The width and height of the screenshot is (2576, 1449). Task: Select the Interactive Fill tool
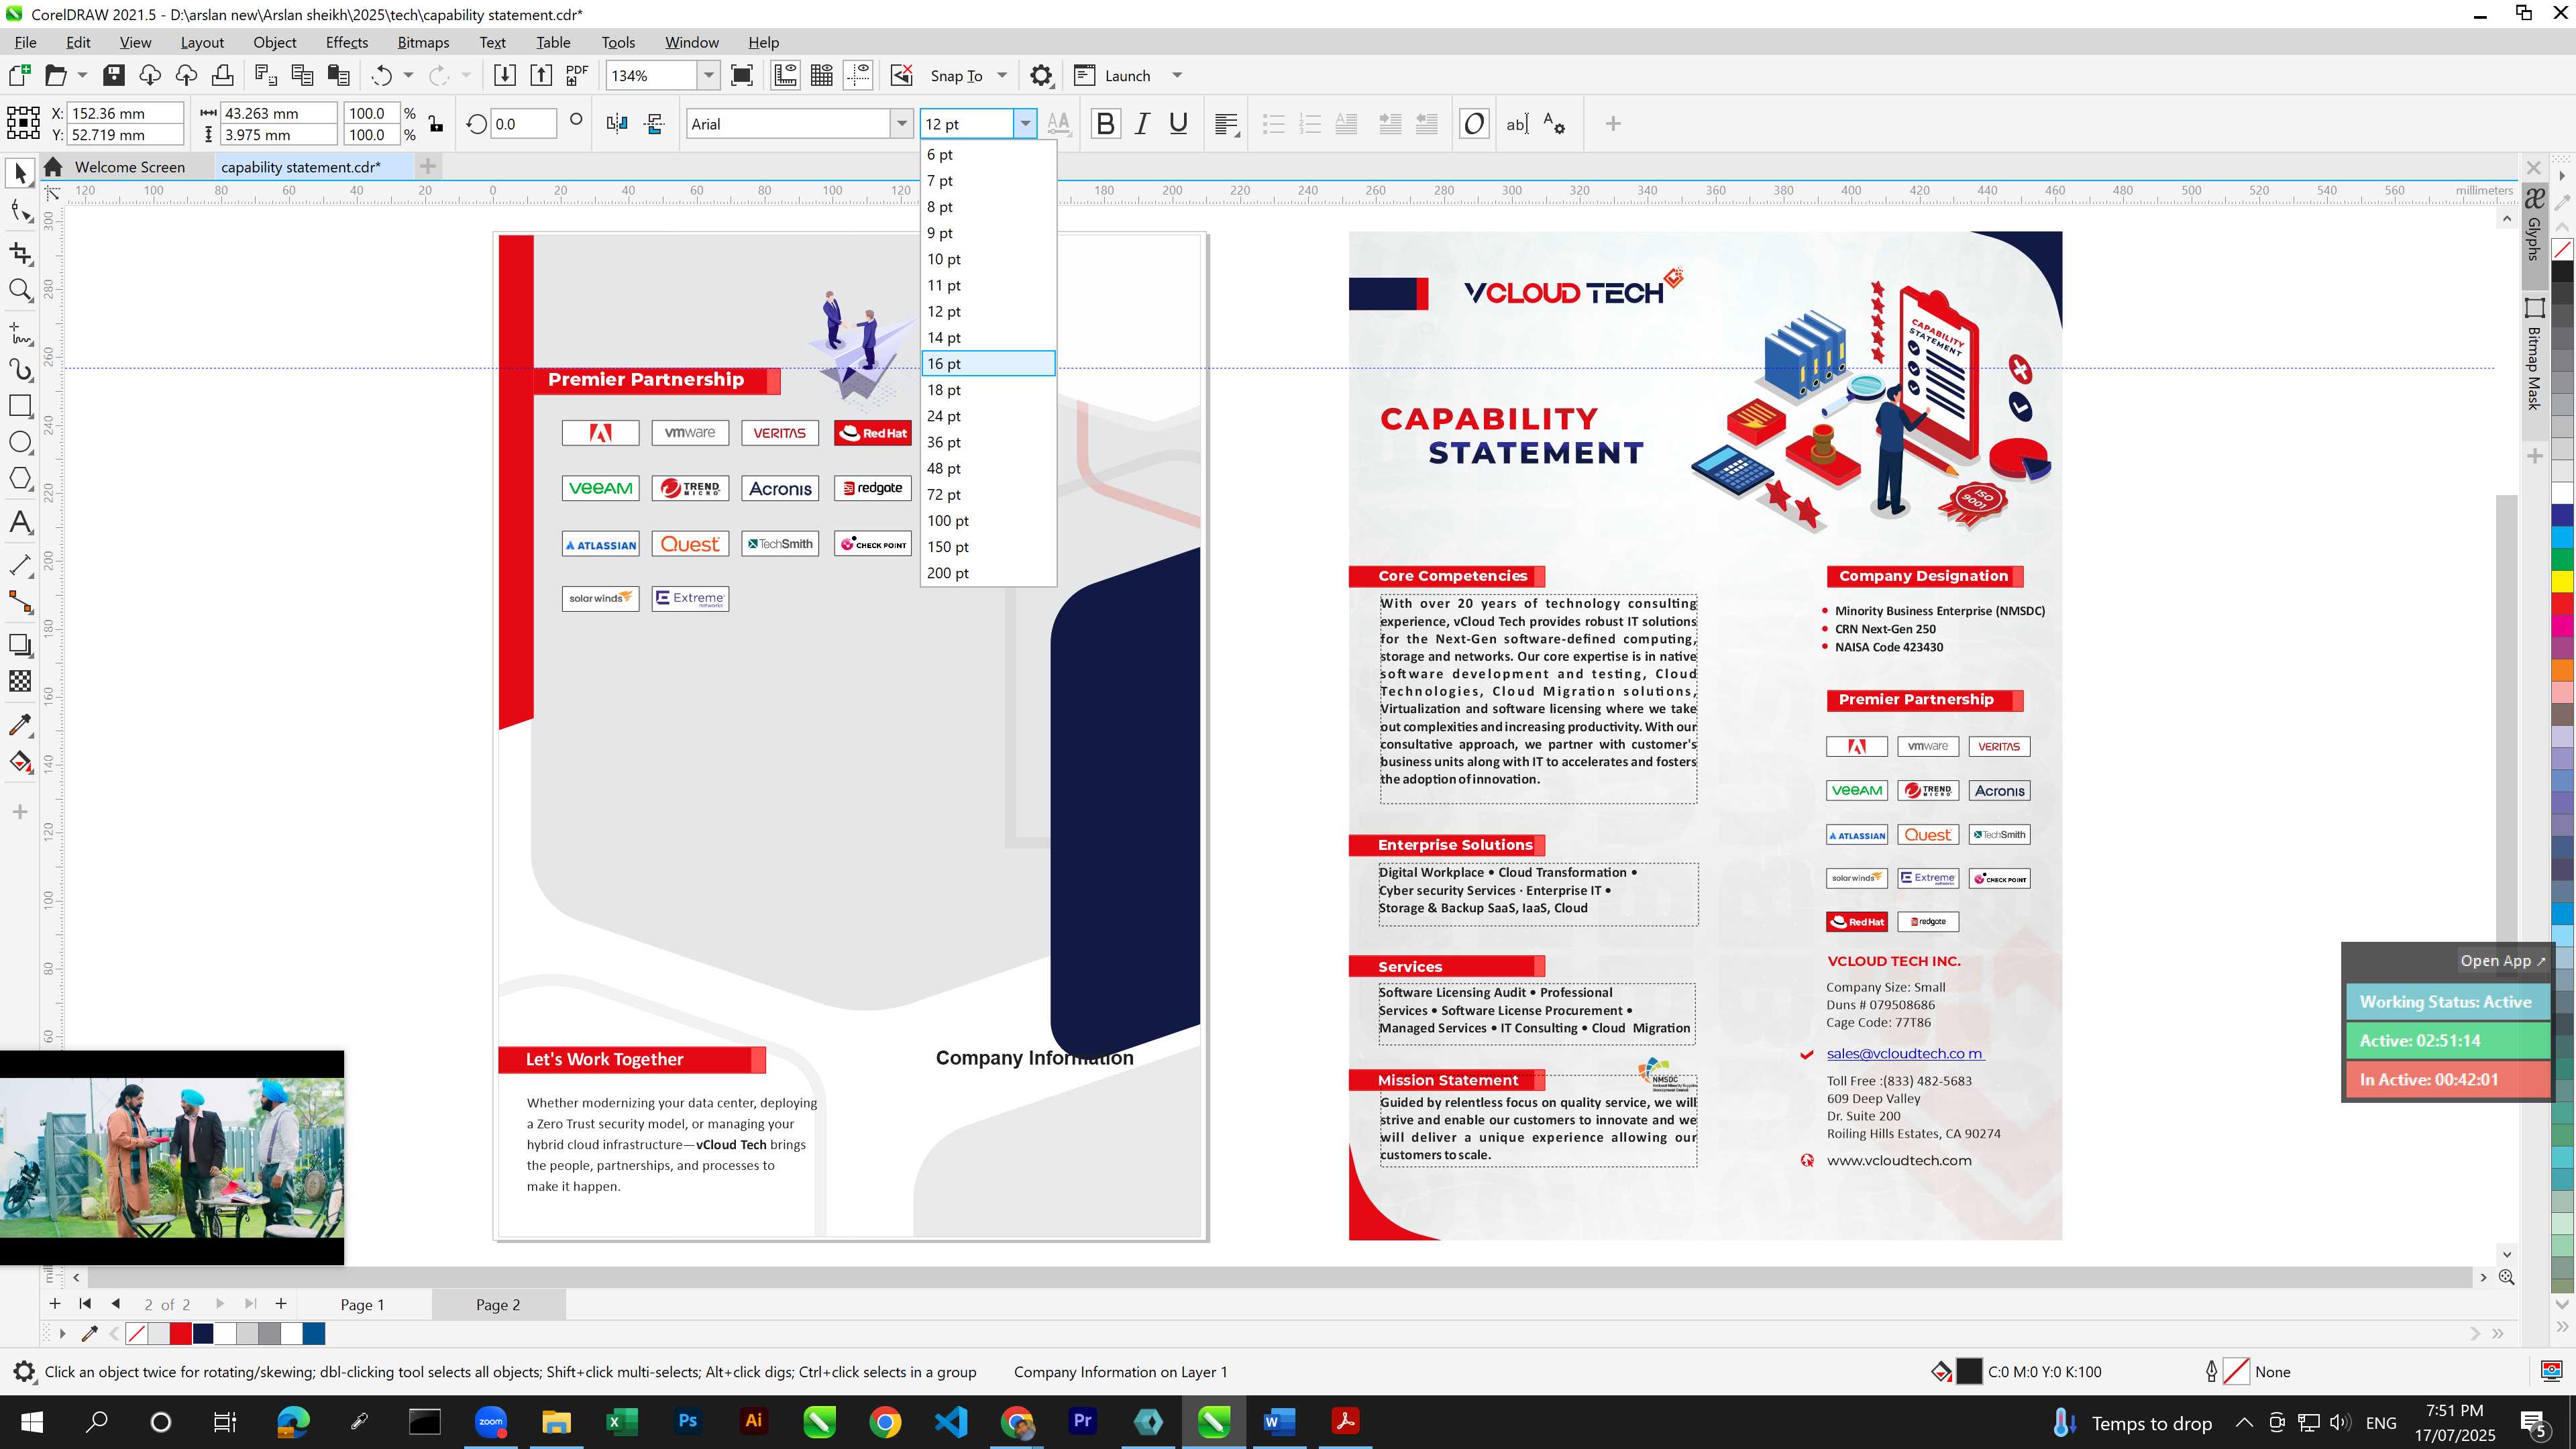[20, 762]
